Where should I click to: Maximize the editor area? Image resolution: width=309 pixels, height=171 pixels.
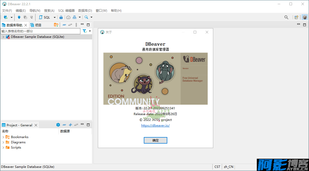(305, 25)
